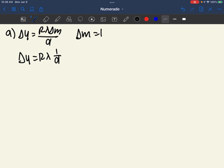This screenshot has width=224, height=168.
Task: Bookmark this page
Action: pos(32,9)
